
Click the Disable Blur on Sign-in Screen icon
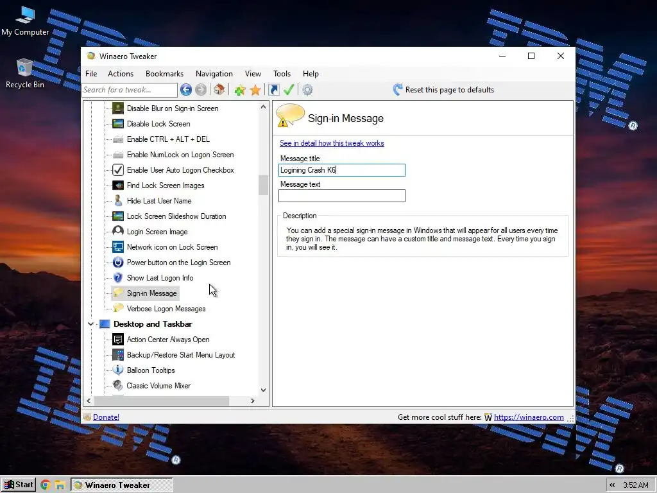click(x=118, y=108)
